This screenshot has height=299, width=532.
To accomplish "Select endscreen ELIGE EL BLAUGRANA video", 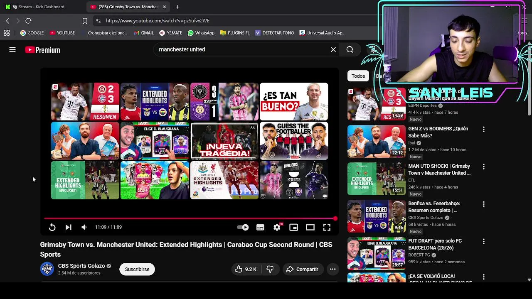I will point(155,141).
